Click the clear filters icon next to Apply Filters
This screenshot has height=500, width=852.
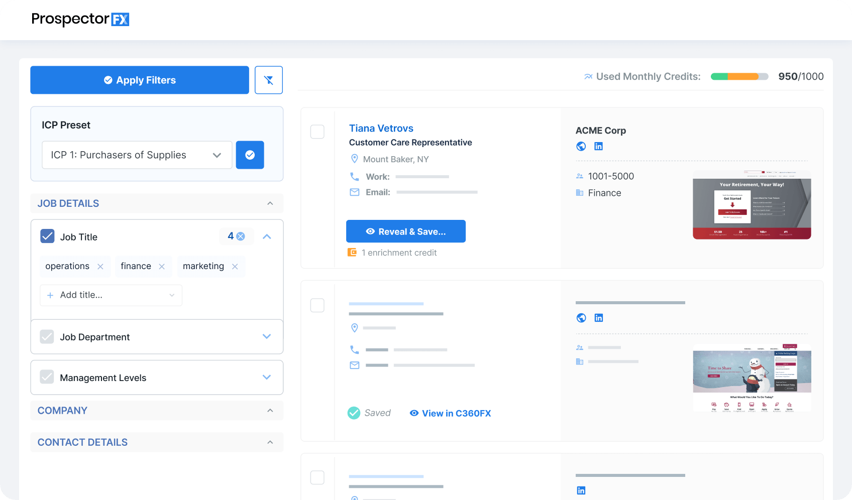point(269,80)
